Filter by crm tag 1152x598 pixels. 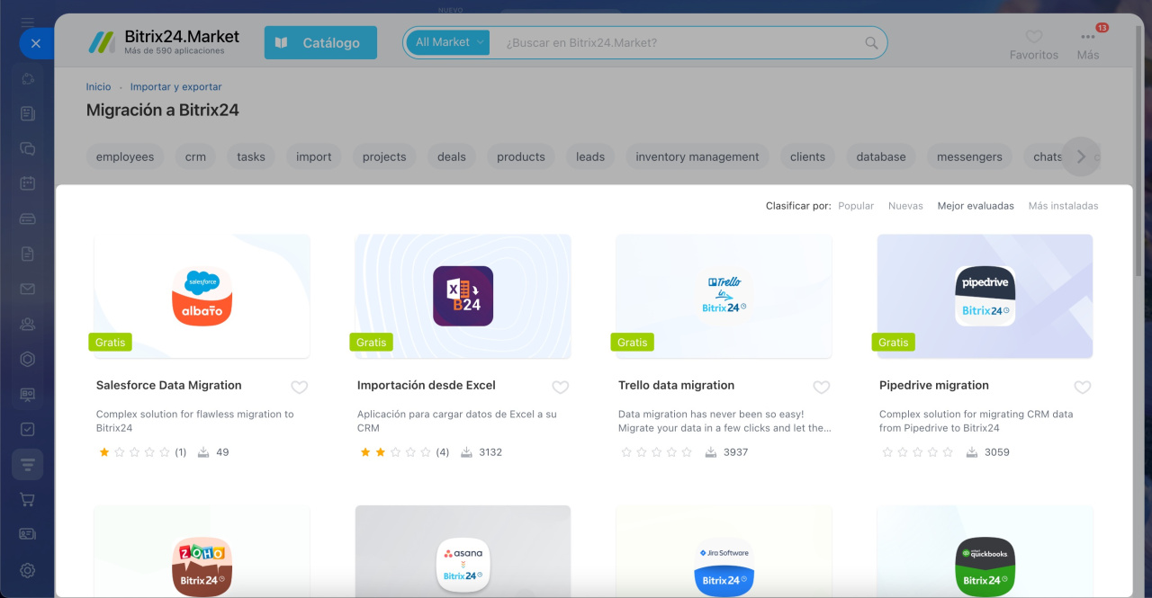click(195, 156)
